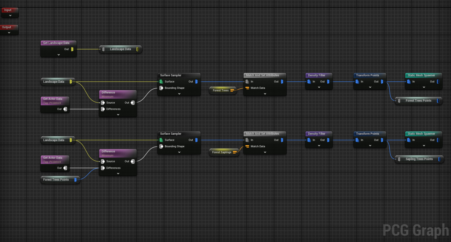Click the orange output pin on Forest Saplings node
451x242 pixels.
click(235, 152)
